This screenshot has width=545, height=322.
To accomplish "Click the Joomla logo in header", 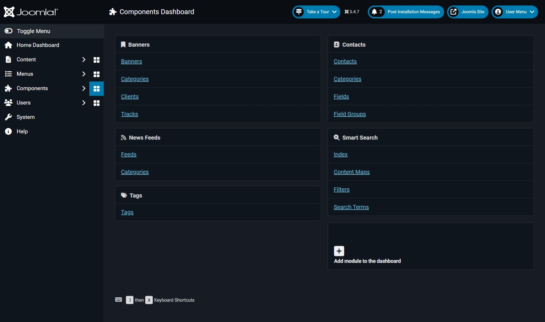I will [x=31, y=12].
